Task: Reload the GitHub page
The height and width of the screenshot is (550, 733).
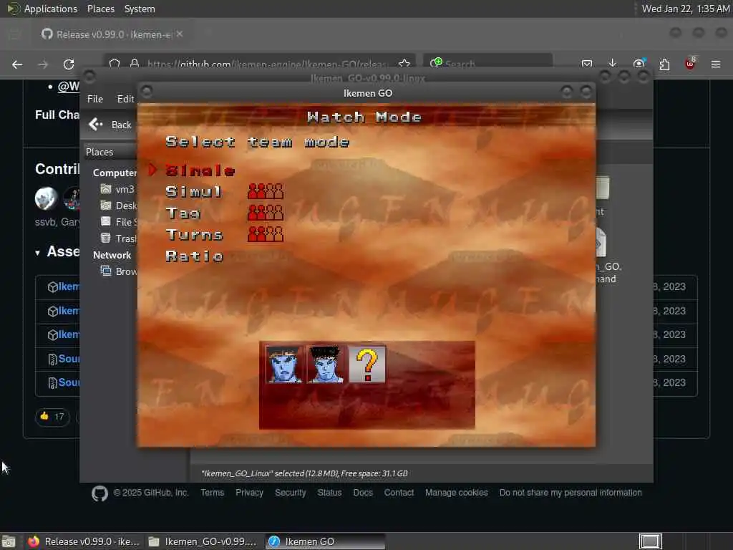Action: pos(69,64)
